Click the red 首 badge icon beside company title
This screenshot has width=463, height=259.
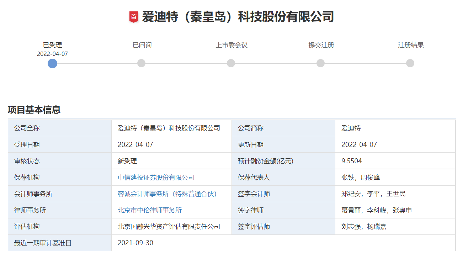point(133,17)
